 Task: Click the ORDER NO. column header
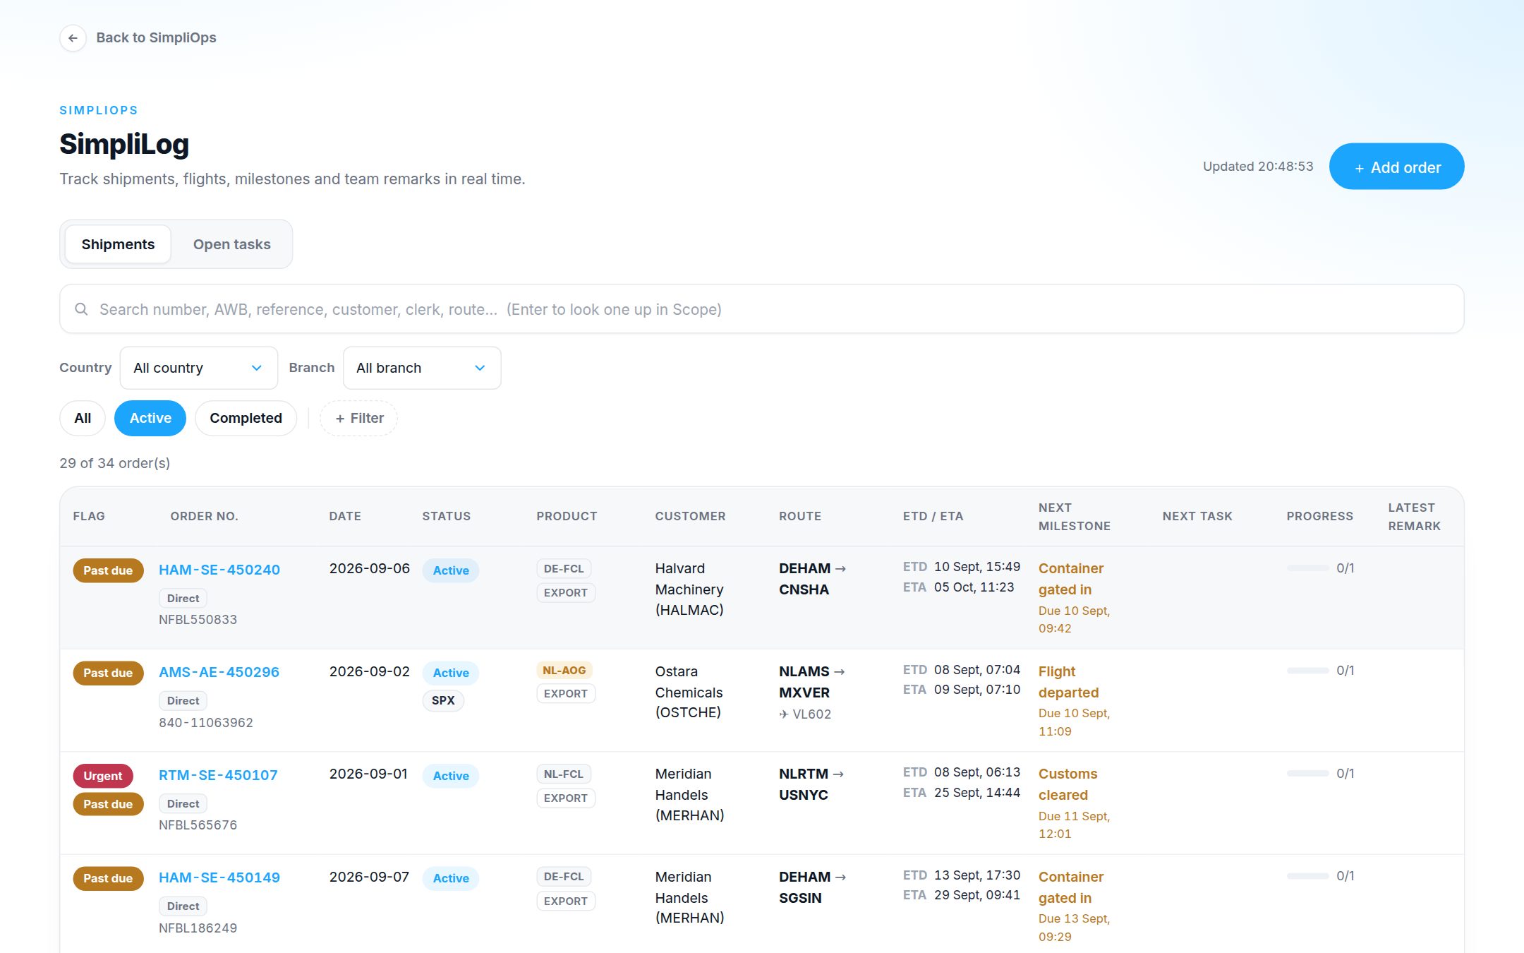pyautogui.click(x=204, y=516)
